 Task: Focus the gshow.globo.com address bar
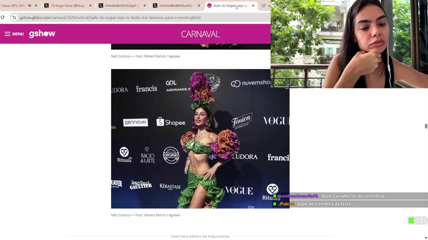click(x=110, y=17)
